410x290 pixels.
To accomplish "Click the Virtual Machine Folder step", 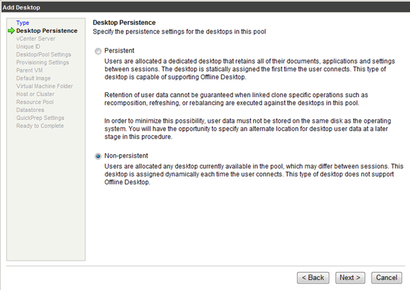I will pos(45,86).
